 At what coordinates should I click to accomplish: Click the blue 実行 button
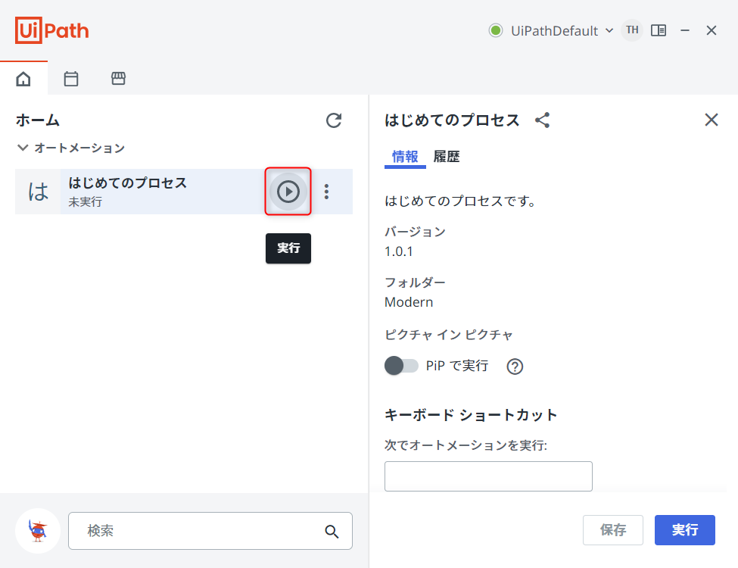684,530
